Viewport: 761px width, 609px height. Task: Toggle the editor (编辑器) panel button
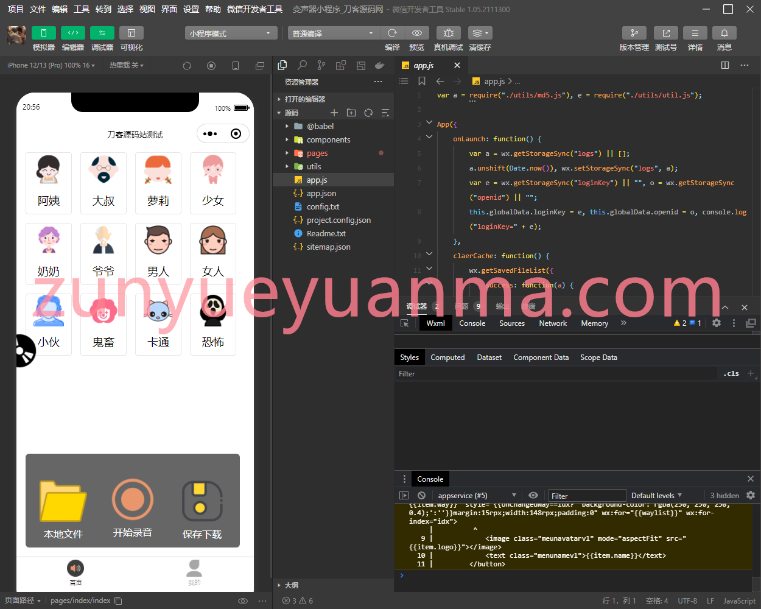pyautogui.click(x=73, y=33)
